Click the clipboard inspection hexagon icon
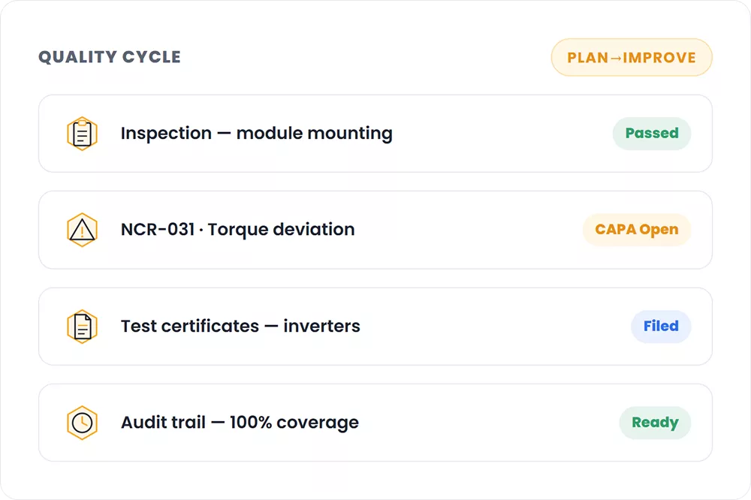Image resolution: width=751 pixels, height=500 pixels. point(82,134)
